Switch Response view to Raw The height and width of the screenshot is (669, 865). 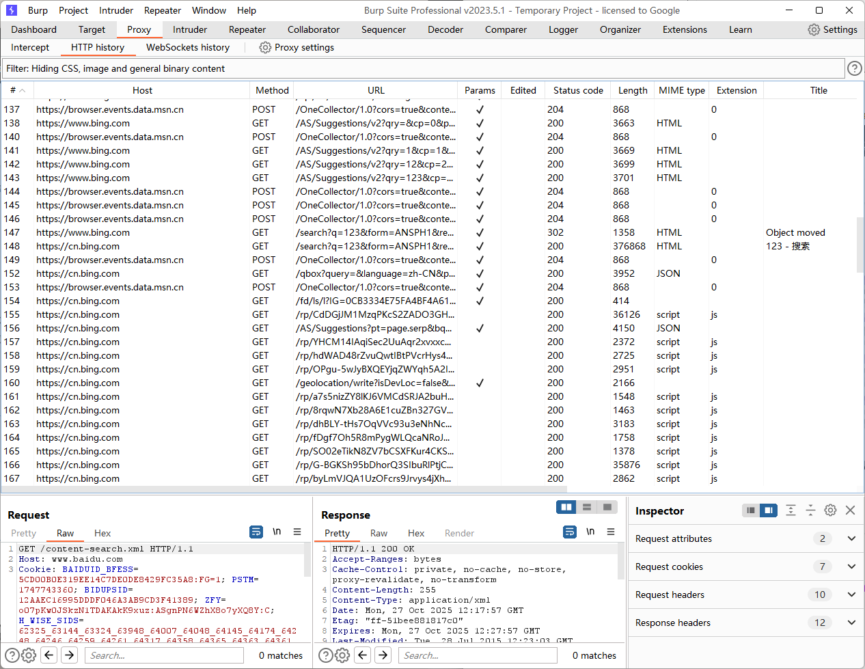tap(379, 533)
